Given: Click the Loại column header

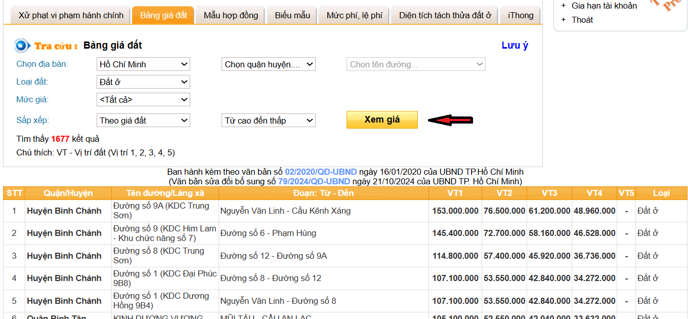Looking at the screenshot, I should 661,193.
